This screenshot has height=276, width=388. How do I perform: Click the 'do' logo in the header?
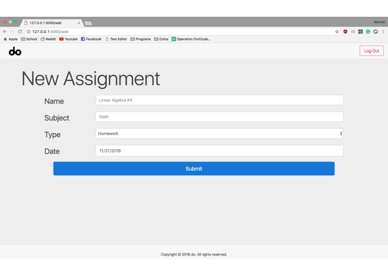click(x=15, y=51)
